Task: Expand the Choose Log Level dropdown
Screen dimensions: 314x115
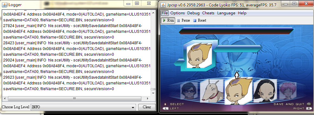Action: tap(133, 108)
